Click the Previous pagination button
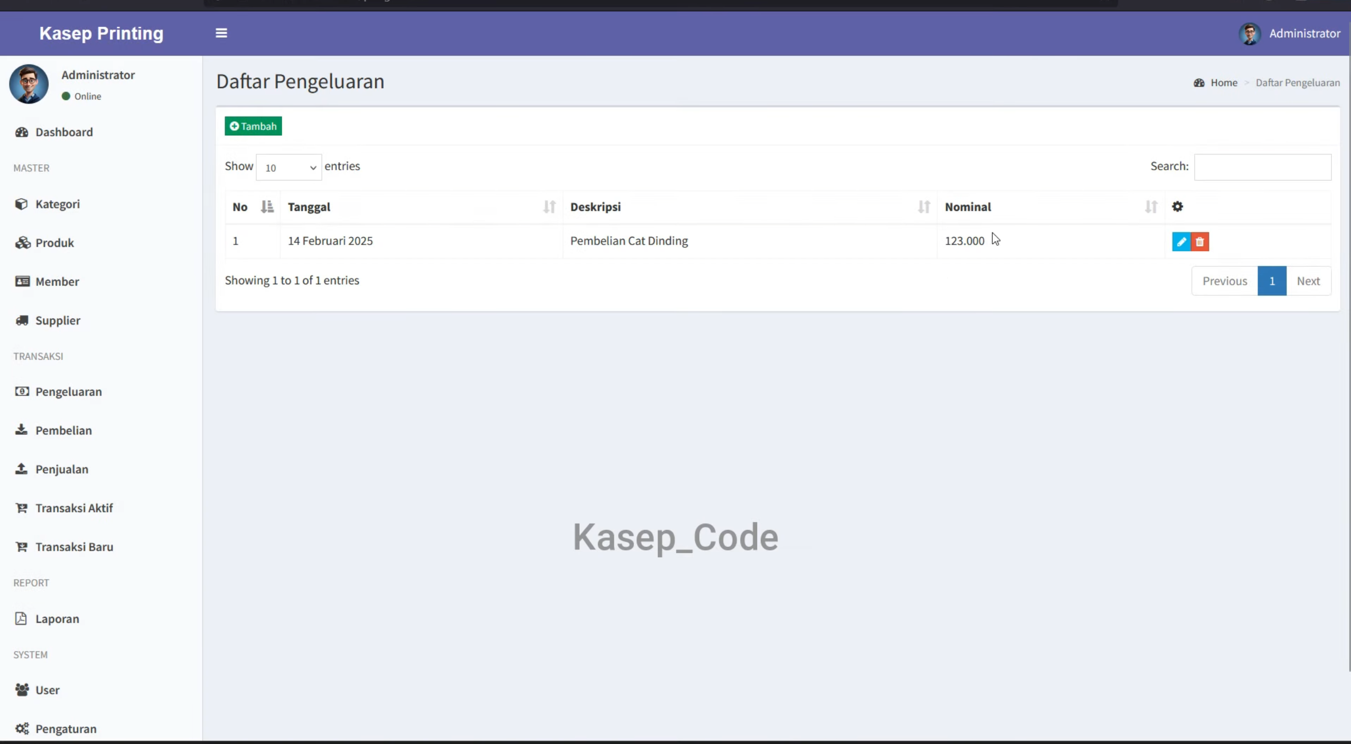Image resolution: width=1351 pixels, height=744 pixels. pyautogui.click(x=1224, y=281)
